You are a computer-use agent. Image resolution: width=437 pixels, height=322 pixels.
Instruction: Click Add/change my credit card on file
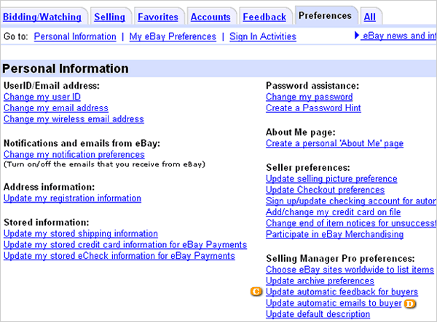tap(334, 212)
